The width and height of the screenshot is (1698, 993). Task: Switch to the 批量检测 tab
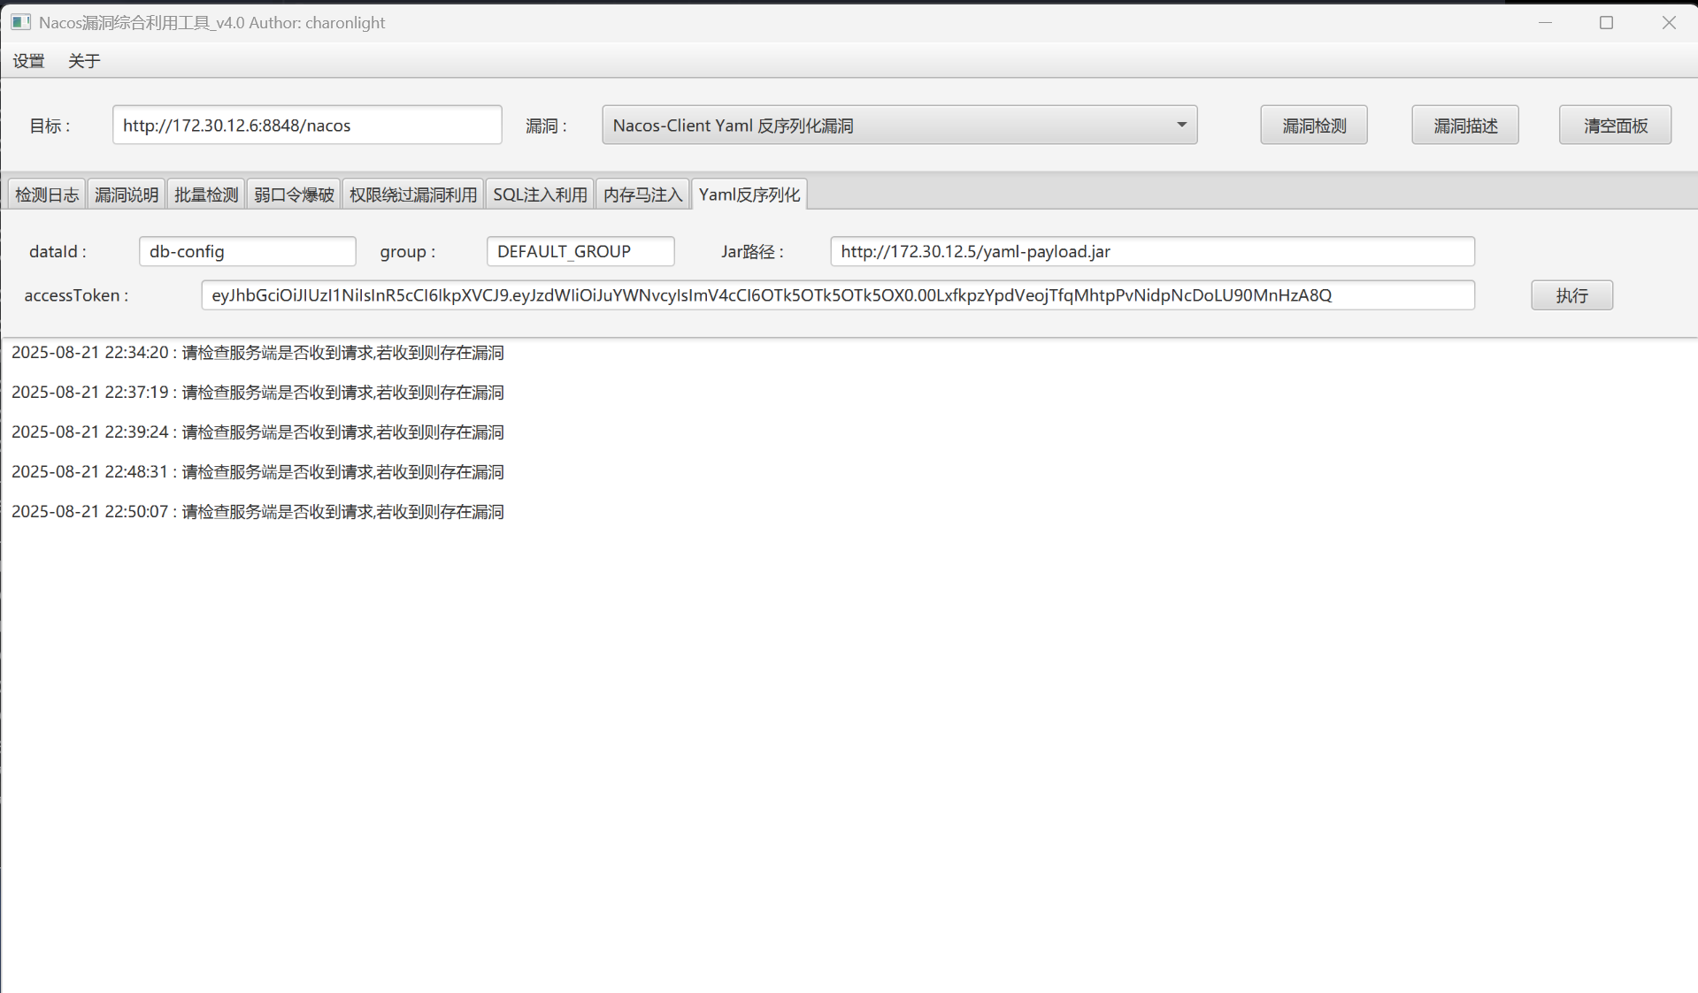206,195
